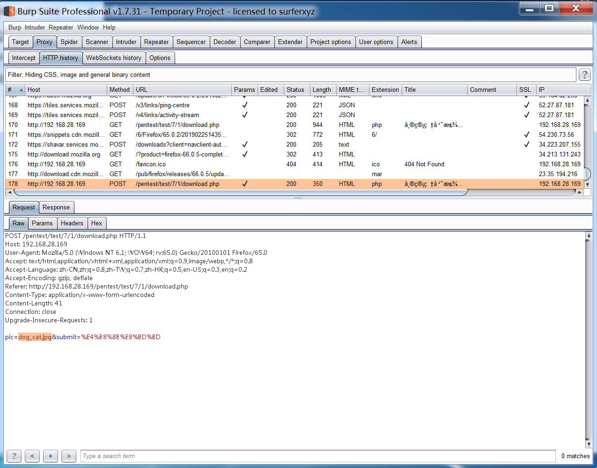Select history row 171 snippets.cdn.mozilla
Image resolution: width=597 pixels, height=468 pixels.
coord(295,134)
